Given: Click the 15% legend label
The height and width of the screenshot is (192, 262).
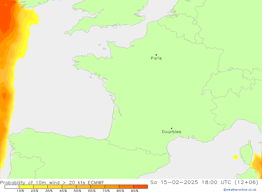Looking at the screenshot, I should 20,191.
